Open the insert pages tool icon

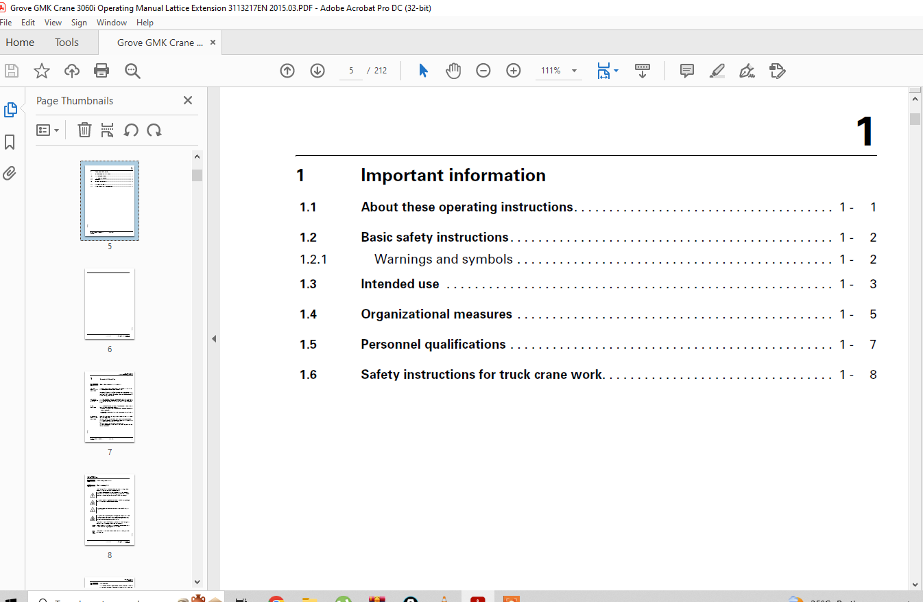107,130
